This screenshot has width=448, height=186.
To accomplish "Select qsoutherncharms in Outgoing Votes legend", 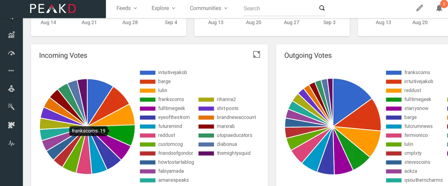I will click(423, 180).
